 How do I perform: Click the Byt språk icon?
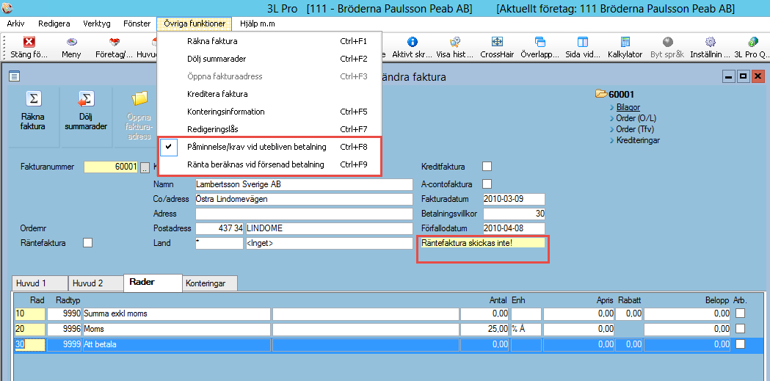coord(668,43)
